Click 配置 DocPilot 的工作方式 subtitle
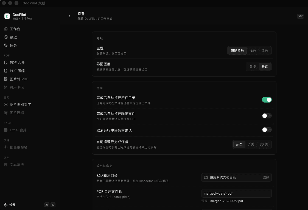308x210 pixels. (x=95, y=19)
